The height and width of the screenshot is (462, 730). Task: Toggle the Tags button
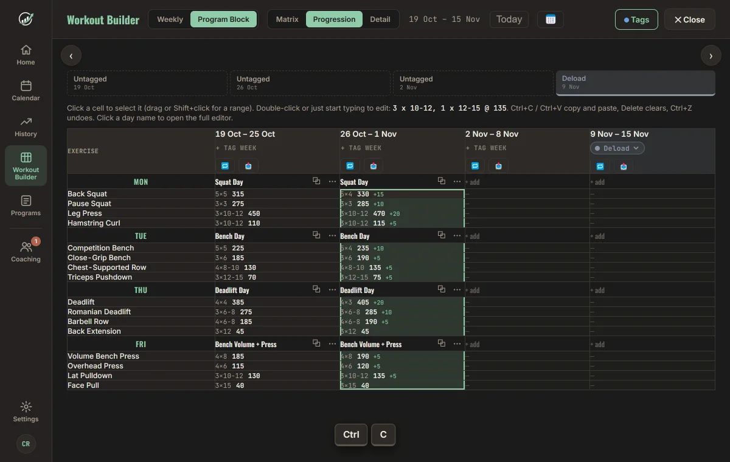636,19
